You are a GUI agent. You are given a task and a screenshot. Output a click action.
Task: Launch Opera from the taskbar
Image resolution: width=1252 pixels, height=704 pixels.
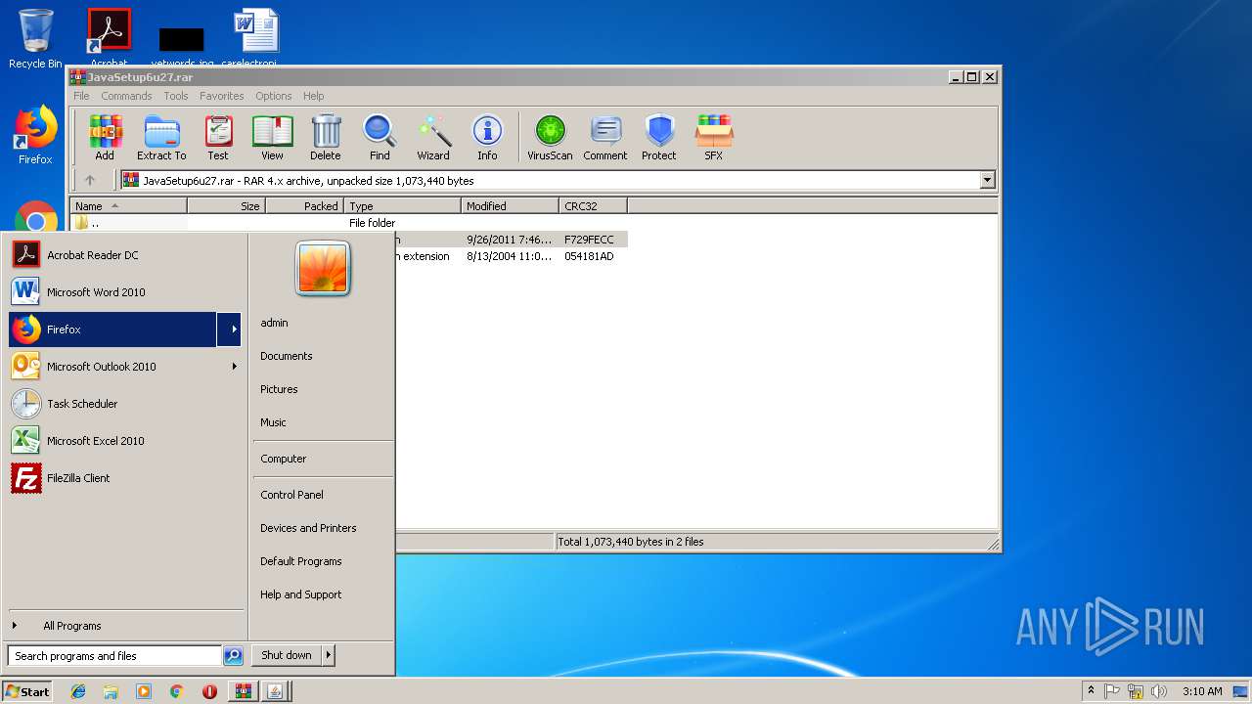209,691
